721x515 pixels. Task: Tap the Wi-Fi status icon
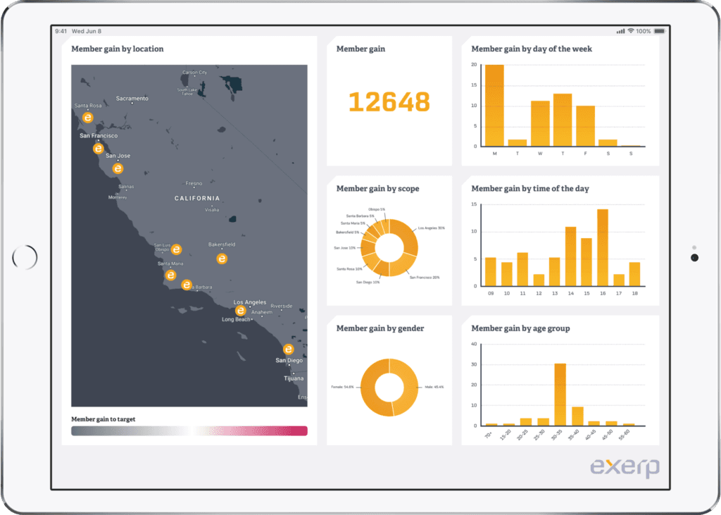coord(631,31)
